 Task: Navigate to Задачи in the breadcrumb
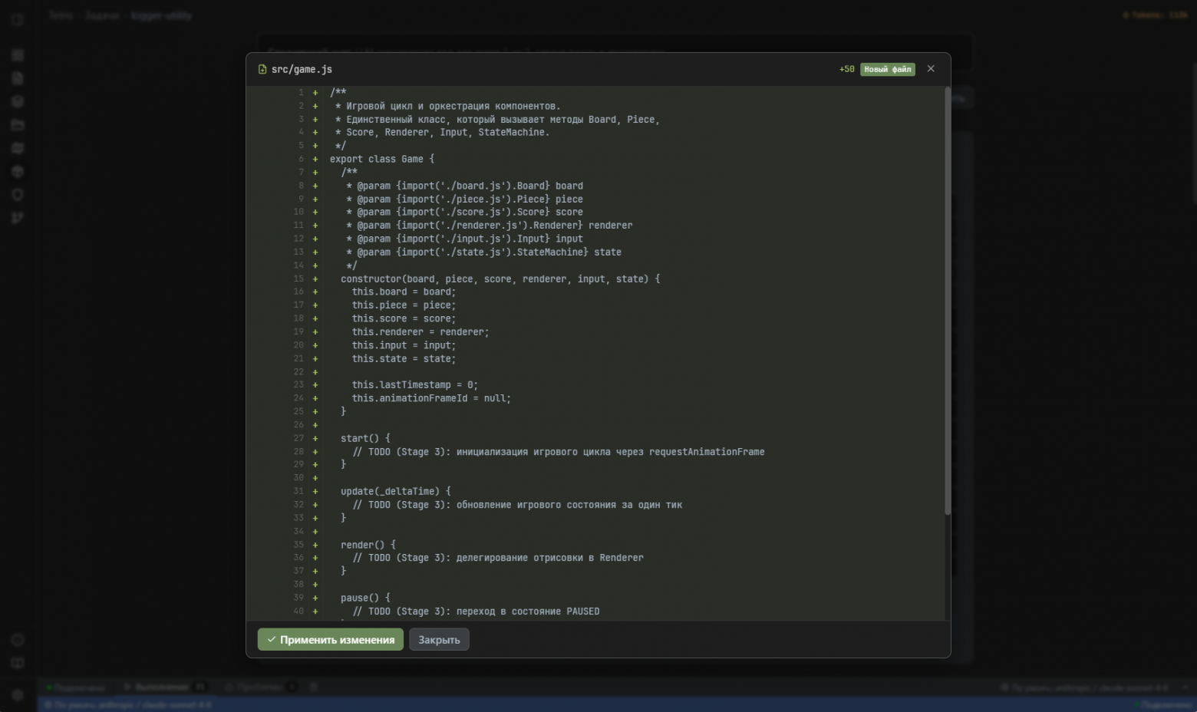pos(102,15)
